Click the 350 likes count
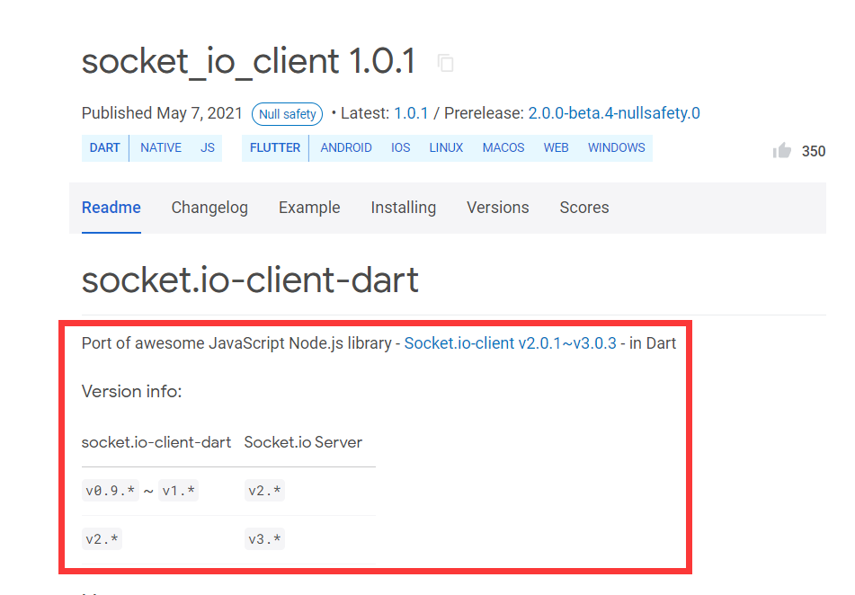This screenshot has width=855, height=595. tap(813, 151)
